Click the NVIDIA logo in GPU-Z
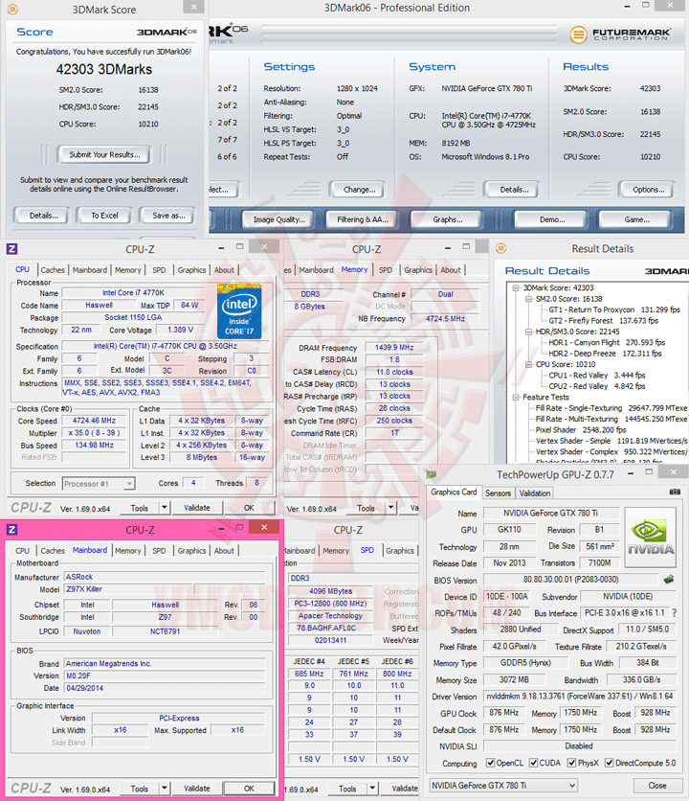The width and height of the screenshot is (689, 801). tap(650, 538)
